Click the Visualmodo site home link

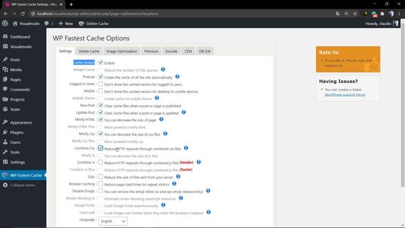point(26,23)
